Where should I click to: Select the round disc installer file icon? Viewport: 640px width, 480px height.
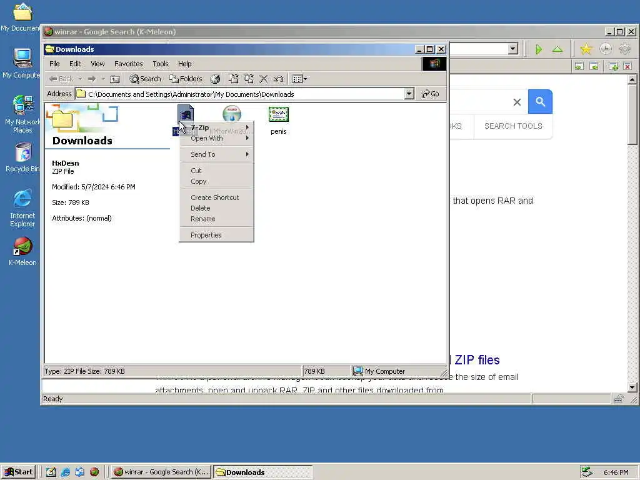coord(232,114)
